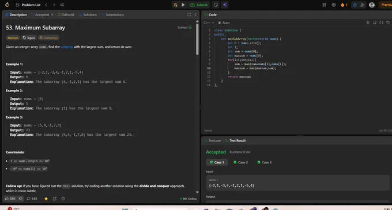392x210 pixels.
Task: Start the timer clock icon
Action: [x=355, y=5]
